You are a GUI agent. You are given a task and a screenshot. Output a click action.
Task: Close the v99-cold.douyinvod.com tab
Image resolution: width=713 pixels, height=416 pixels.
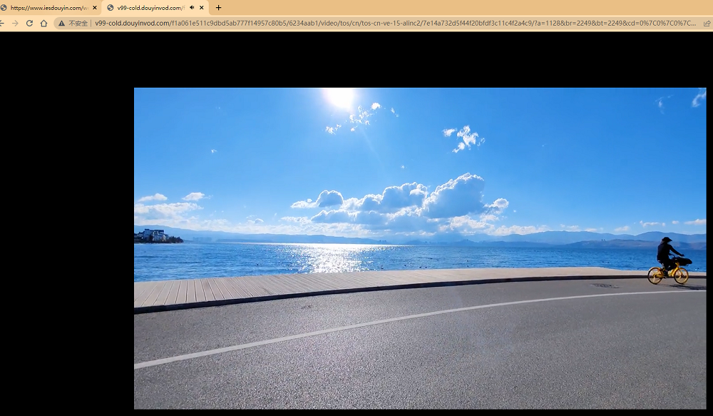pos(202,8)
